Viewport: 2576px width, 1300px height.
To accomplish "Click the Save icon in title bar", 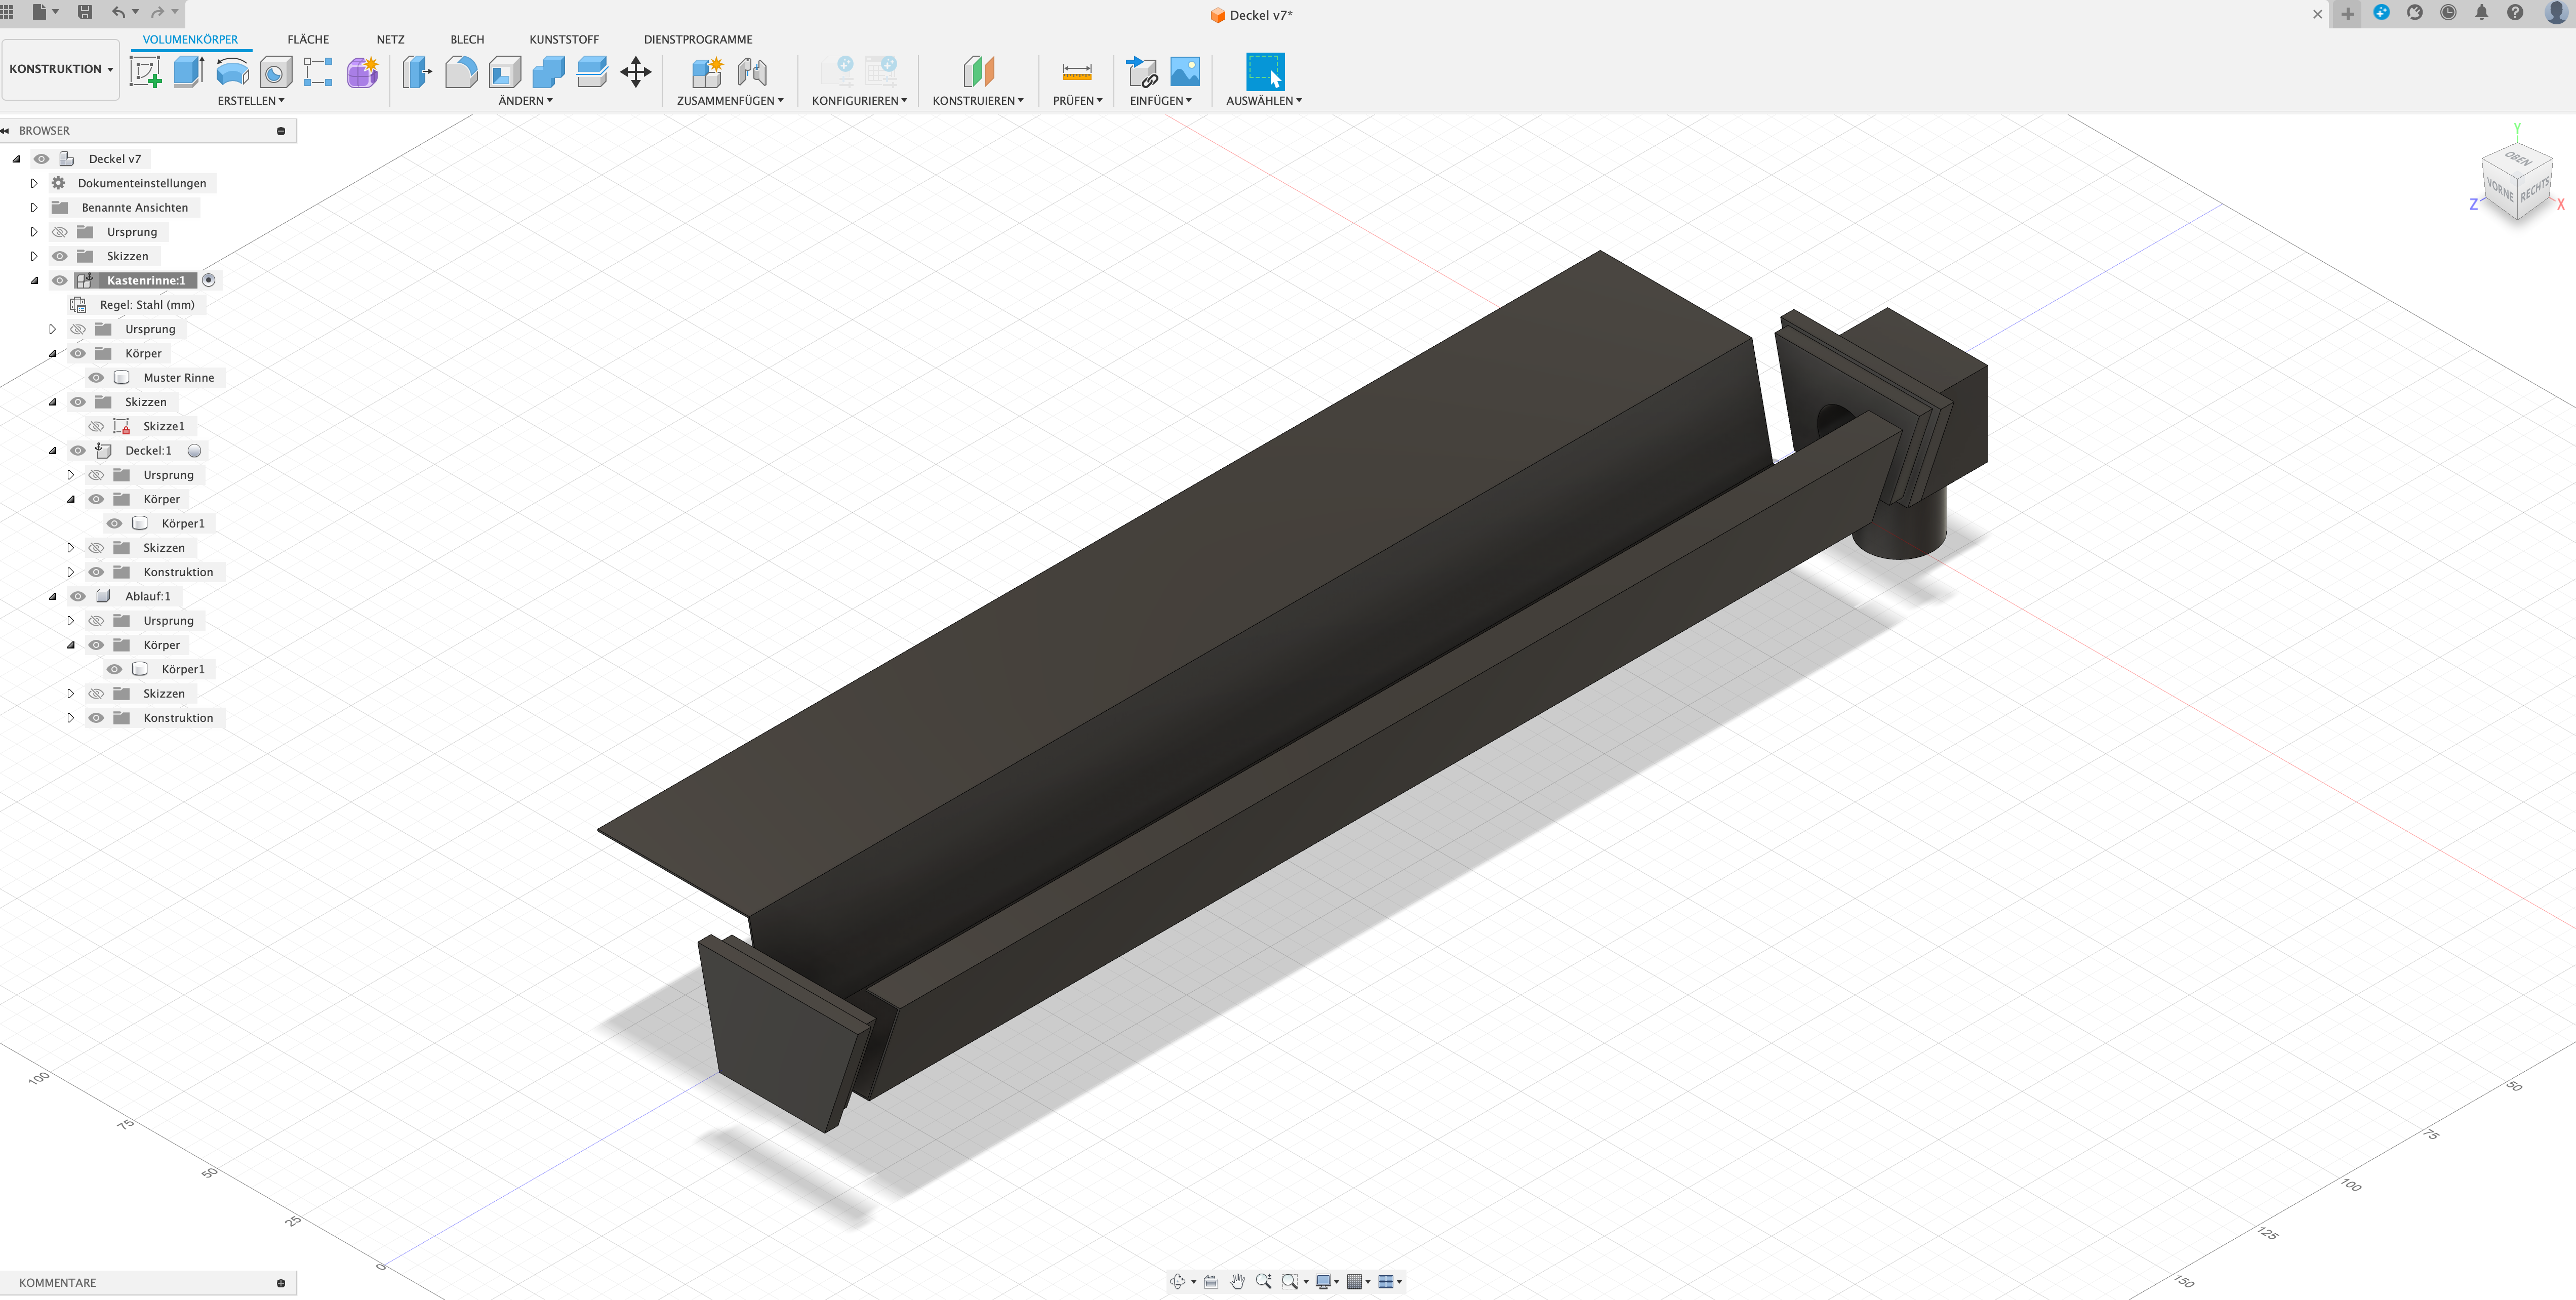I will pos(85,12).
